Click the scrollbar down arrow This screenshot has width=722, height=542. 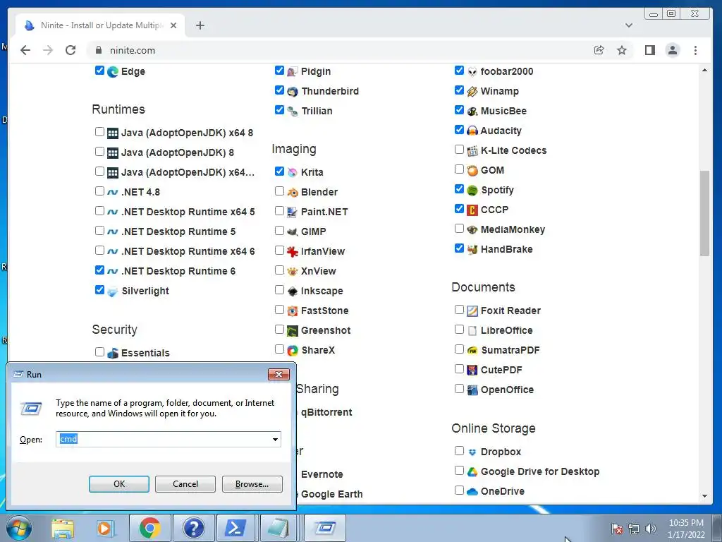coord(704,496)
